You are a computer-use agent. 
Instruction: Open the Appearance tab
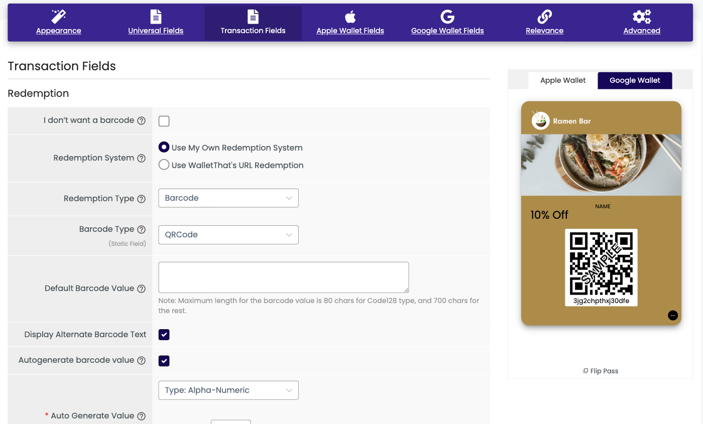[x=59, y=23]
